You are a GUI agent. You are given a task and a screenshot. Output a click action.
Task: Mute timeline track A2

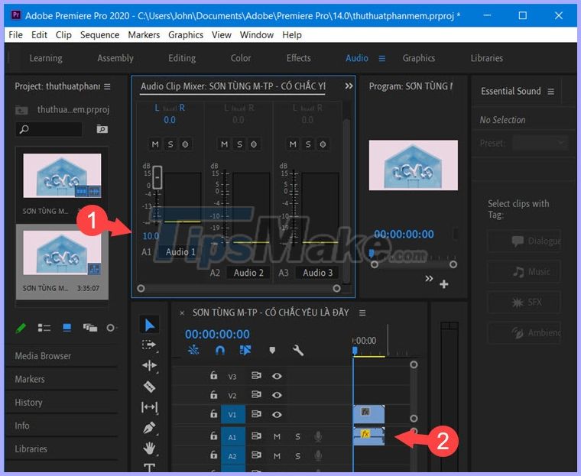(x=277, y=456)
